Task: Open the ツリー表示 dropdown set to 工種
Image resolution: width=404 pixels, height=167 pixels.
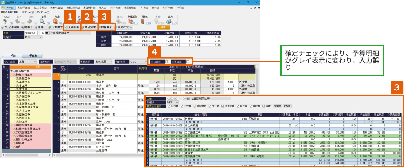Action: tap(28, 62)
